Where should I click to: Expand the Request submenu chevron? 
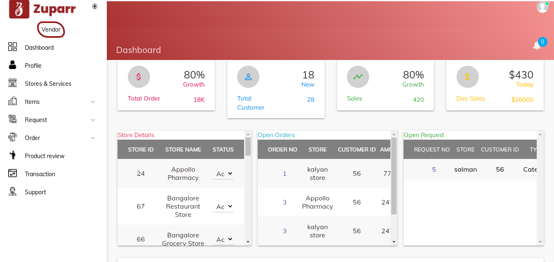(93, 120)
